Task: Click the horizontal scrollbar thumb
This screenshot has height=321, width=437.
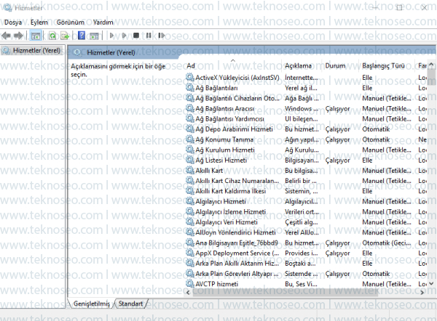Action: (x=285, y=293)
